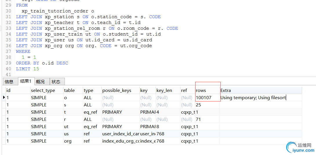Screen dimensions: 316x155
Task: Click the xp_org join line 36
Action: [x=84, y=46]
